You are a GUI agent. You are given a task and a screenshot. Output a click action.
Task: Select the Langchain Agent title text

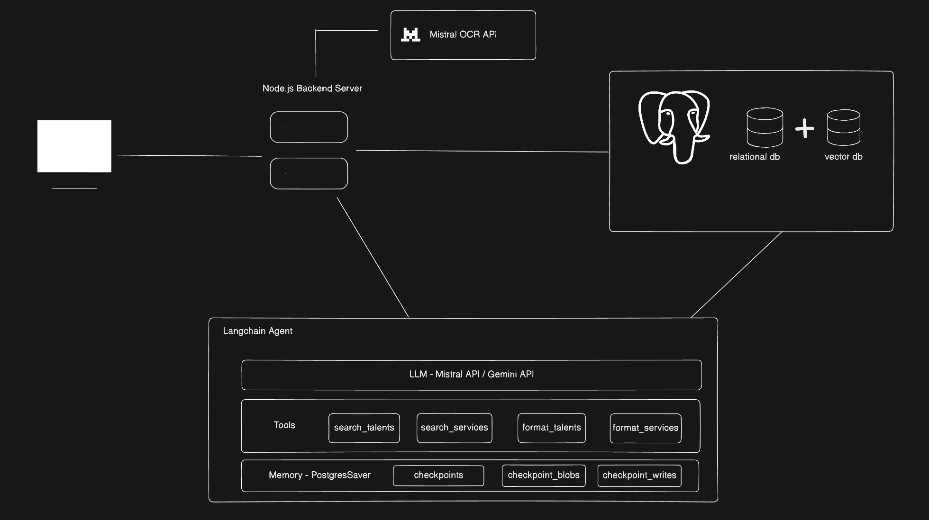[x=257, y=331]
